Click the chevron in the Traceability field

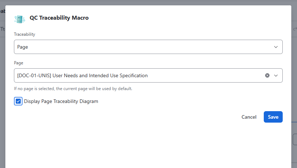(276, 47)
